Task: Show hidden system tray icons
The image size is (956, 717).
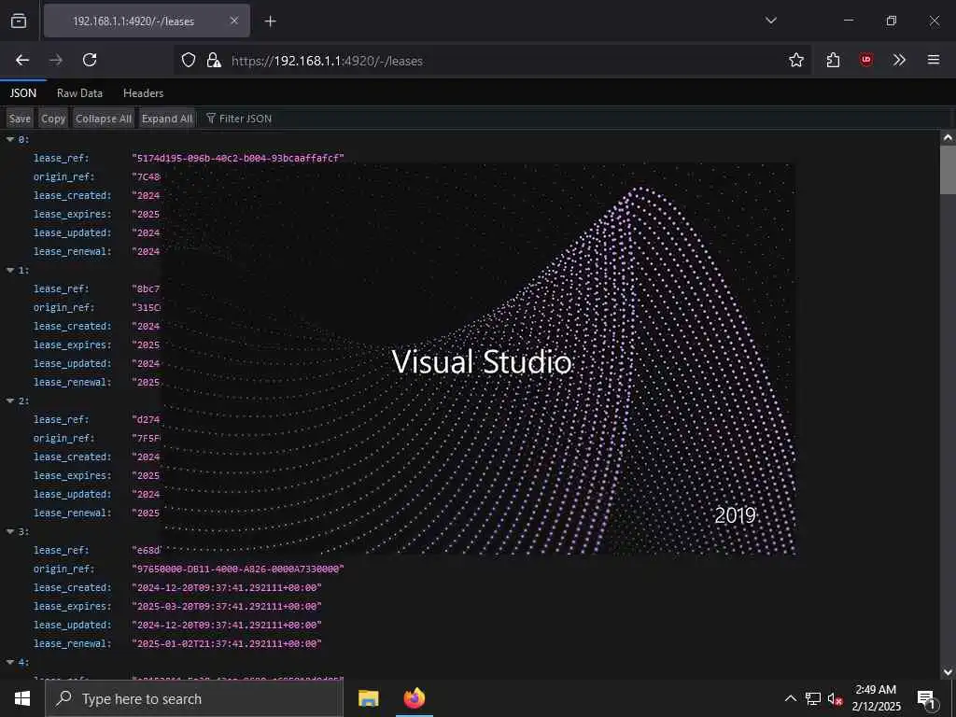Action: point(790,698)
